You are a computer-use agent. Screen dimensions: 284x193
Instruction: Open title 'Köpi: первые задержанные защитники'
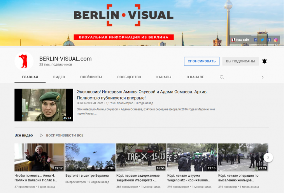pos(138,178)
